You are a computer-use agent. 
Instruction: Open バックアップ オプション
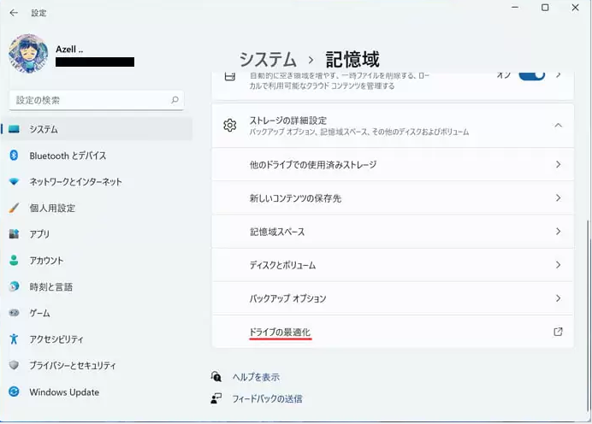coord(393,298)
